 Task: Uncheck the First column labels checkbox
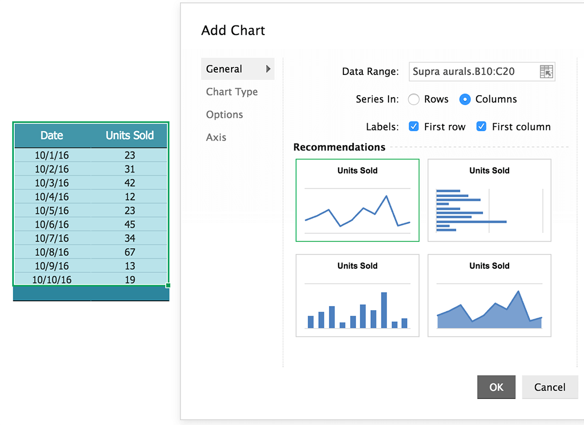[481, 126]
